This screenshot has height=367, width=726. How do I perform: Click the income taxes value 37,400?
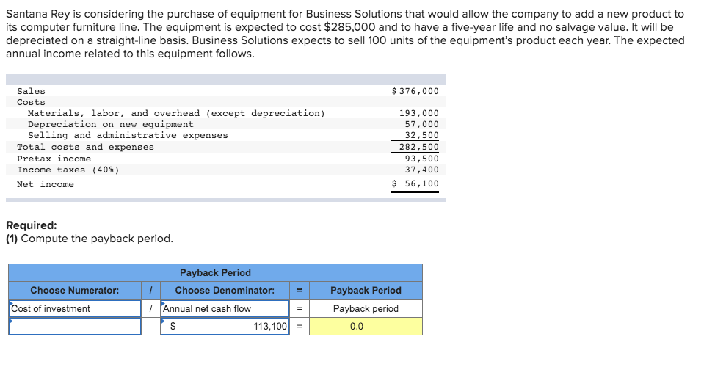coord(422,170)
